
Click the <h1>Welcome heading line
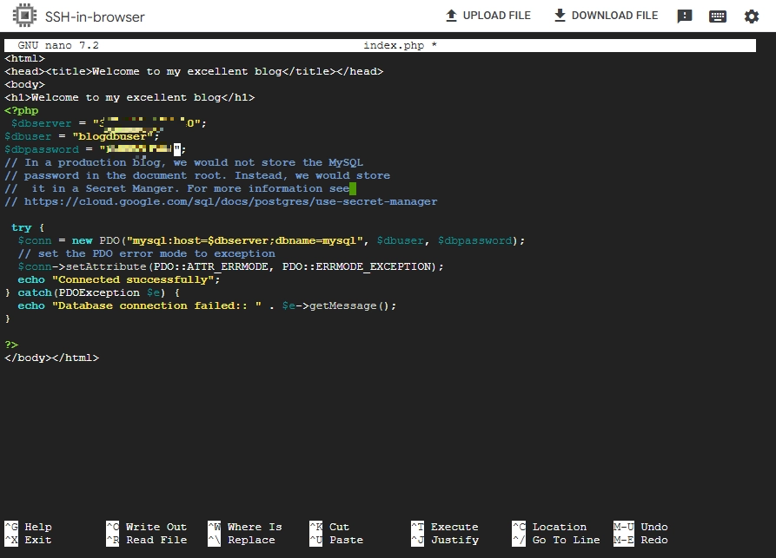[129, 97]
